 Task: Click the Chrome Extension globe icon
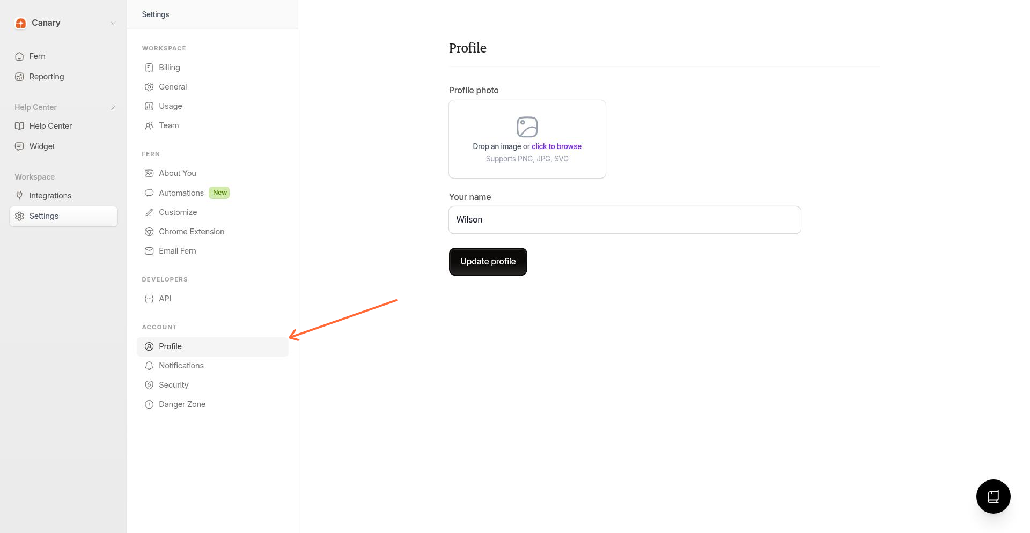(149, 231)
